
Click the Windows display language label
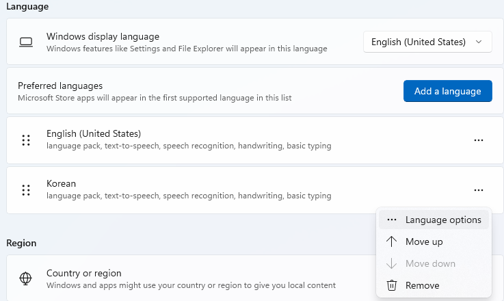coord(103,37)
